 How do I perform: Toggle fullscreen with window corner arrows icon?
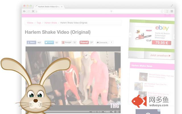point(172,6)
